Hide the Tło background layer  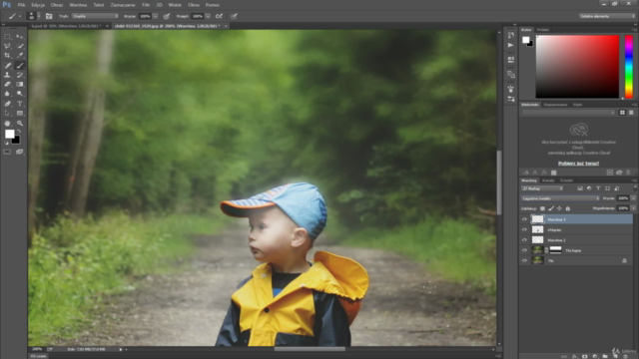point(524,260)
